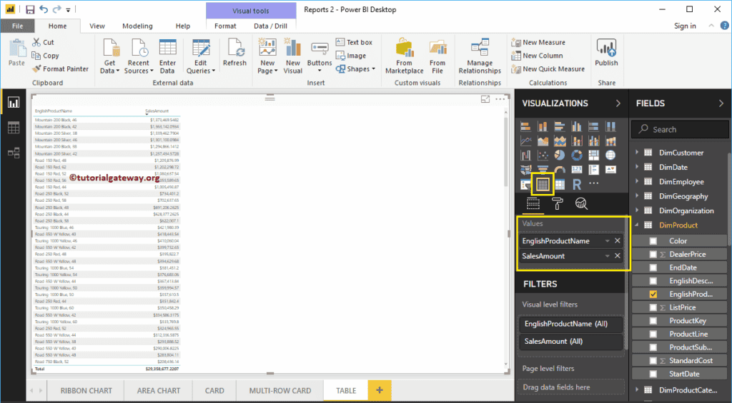Pick the Gauge visualization
This screenshot has height=403, width=732.
(x=559, y=170)
